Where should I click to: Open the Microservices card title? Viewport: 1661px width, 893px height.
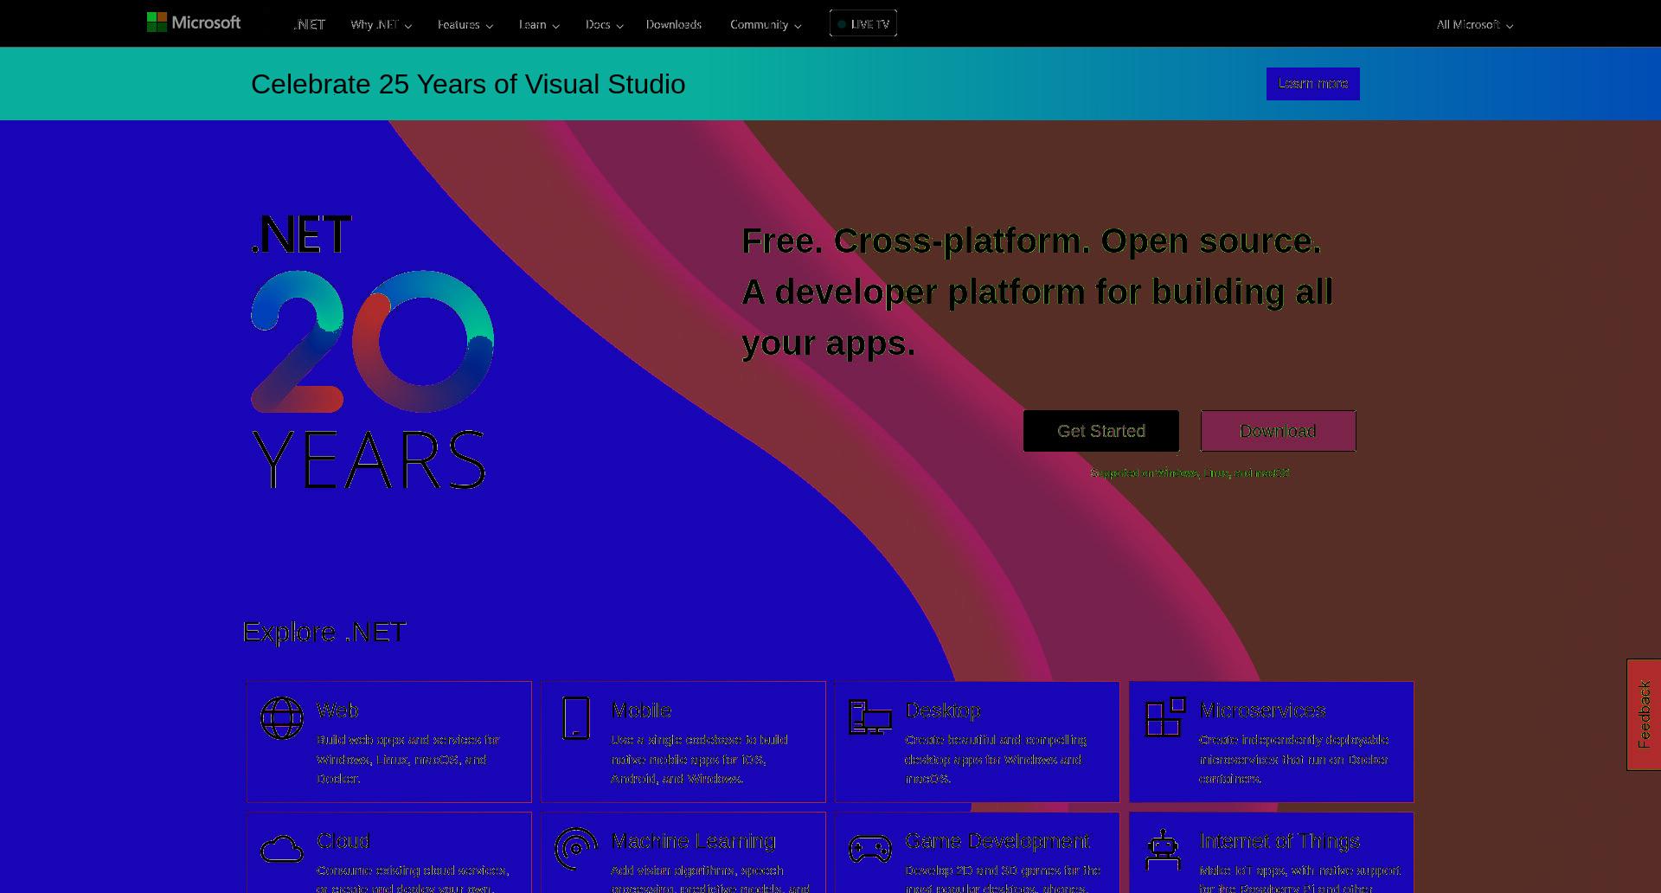(1262, 710)
